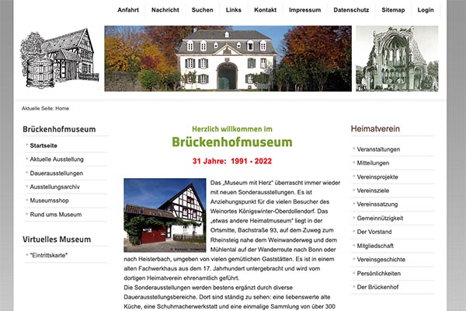This screenshot has width=466, height=311.
Task: Open Impressum in top navigation
Action: coord(304,10)
